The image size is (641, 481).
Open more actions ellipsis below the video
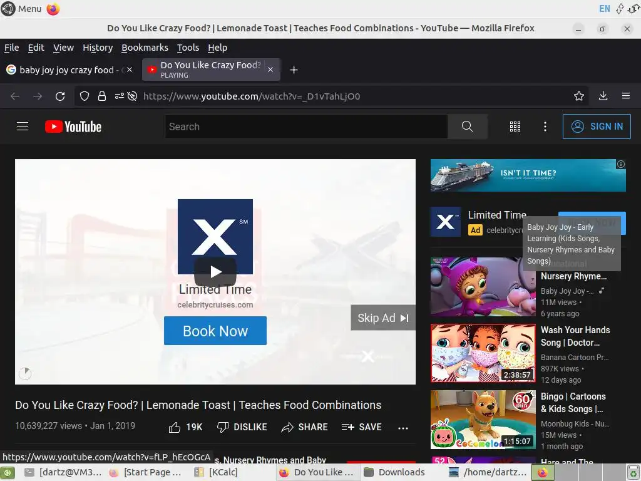click(x=403, y=428)
